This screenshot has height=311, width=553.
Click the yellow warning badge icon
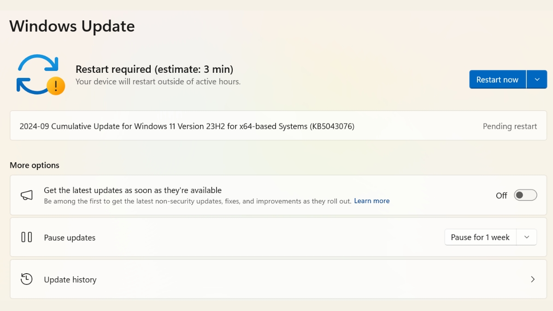click(x=56, y=86)
